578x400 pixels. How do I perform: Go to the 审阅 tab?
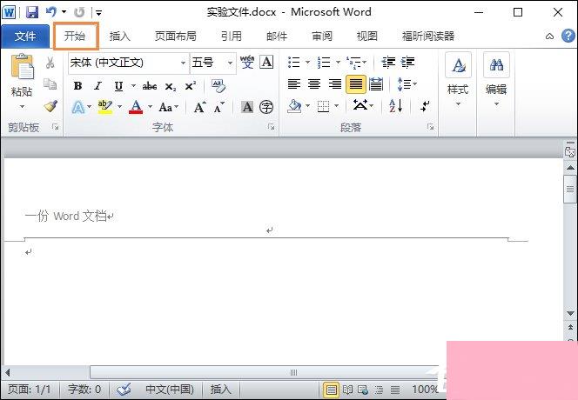coord(322,37)
